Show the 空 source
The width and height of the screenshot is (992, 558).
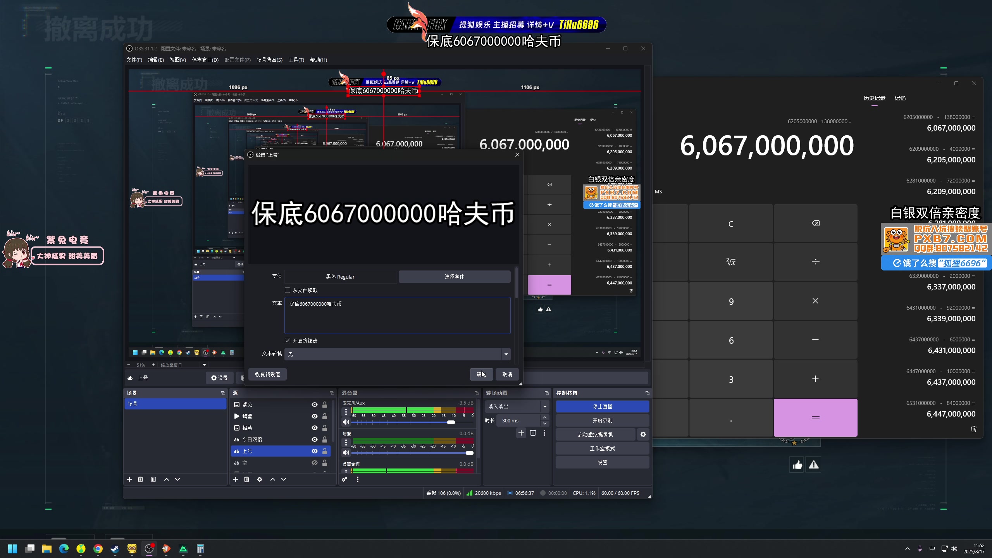315,463
